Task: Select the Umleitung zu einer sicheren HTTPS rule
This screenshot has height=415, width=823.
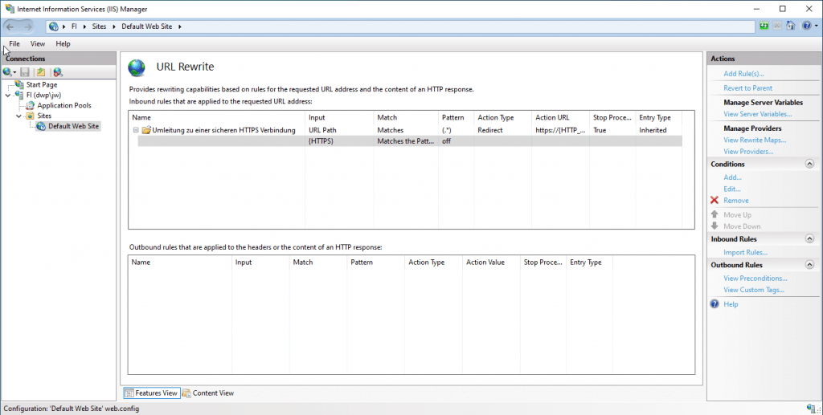Action: [223, 130]
